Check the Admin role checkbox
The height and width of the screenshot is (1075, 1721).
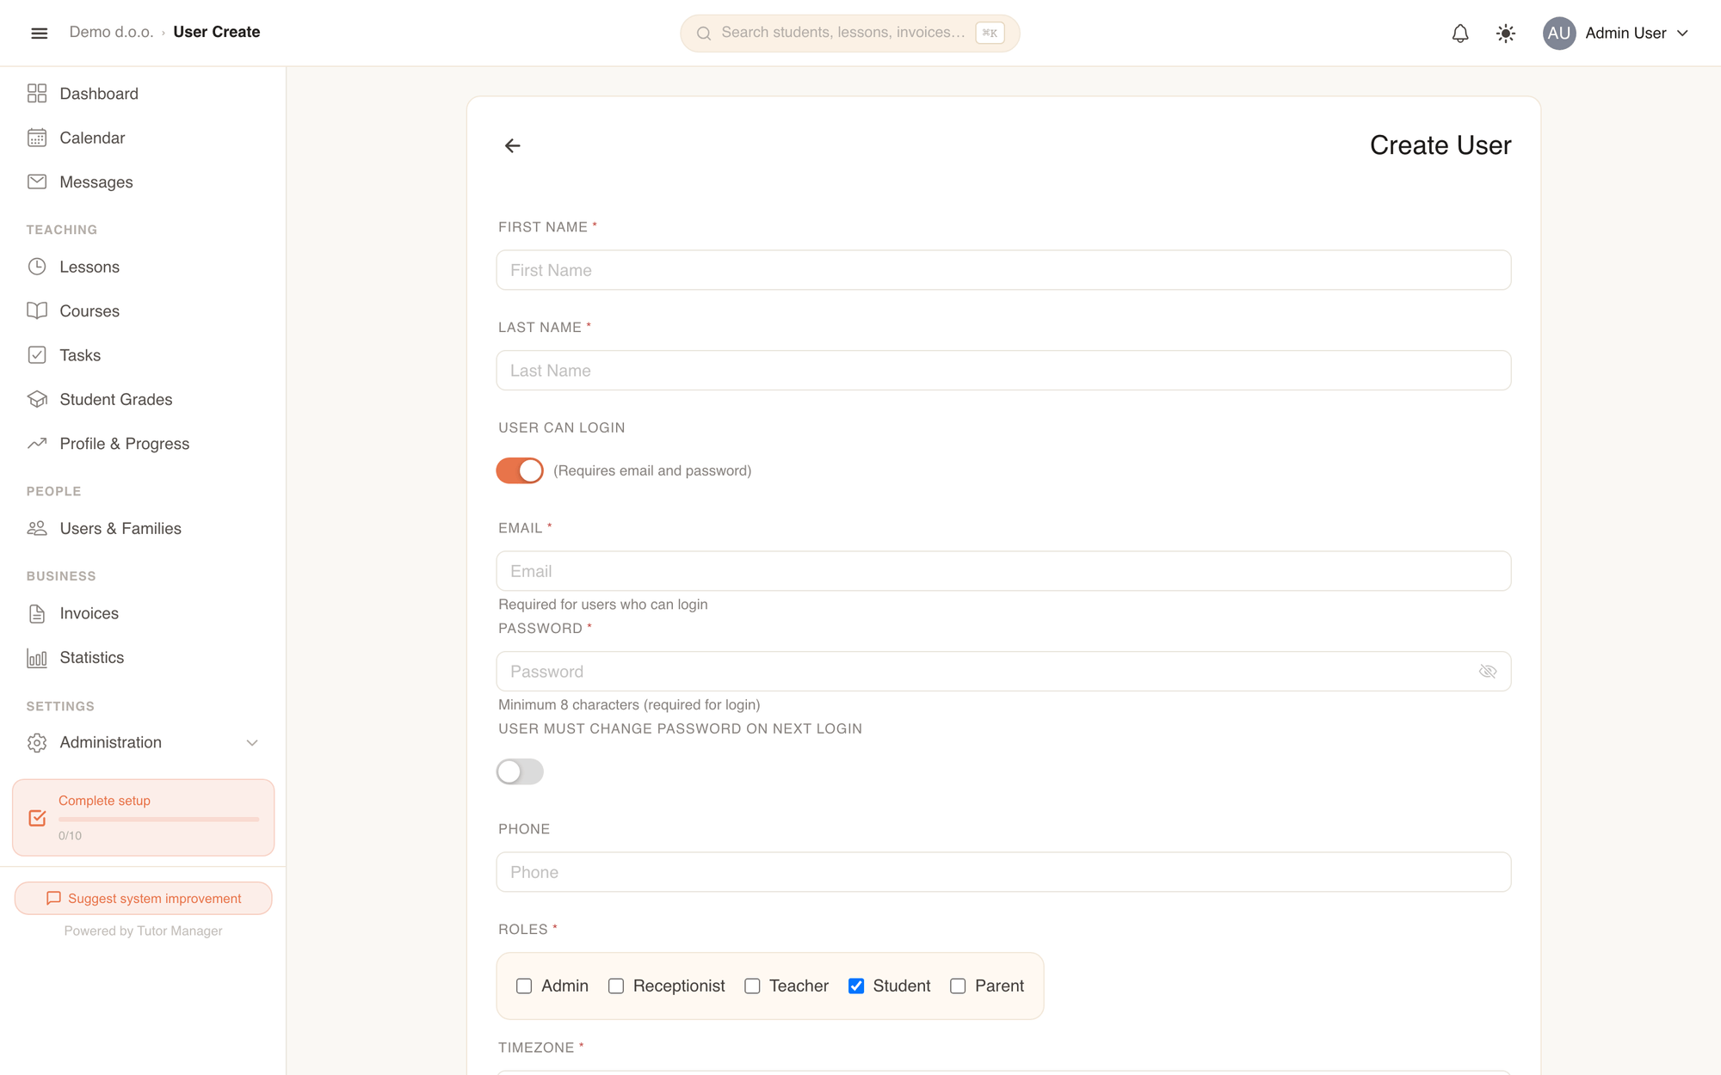(524, 986)
